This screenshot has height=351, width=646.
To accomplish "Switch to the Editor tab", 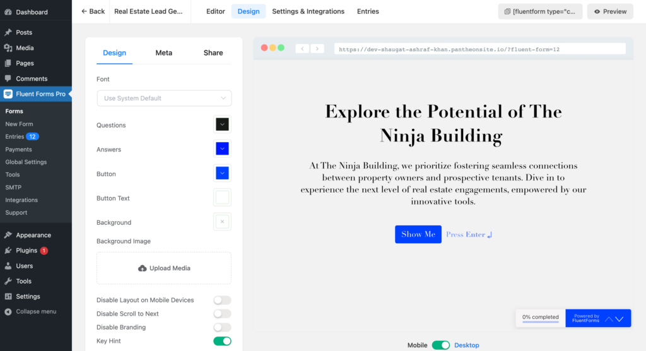I will [216, 11].
